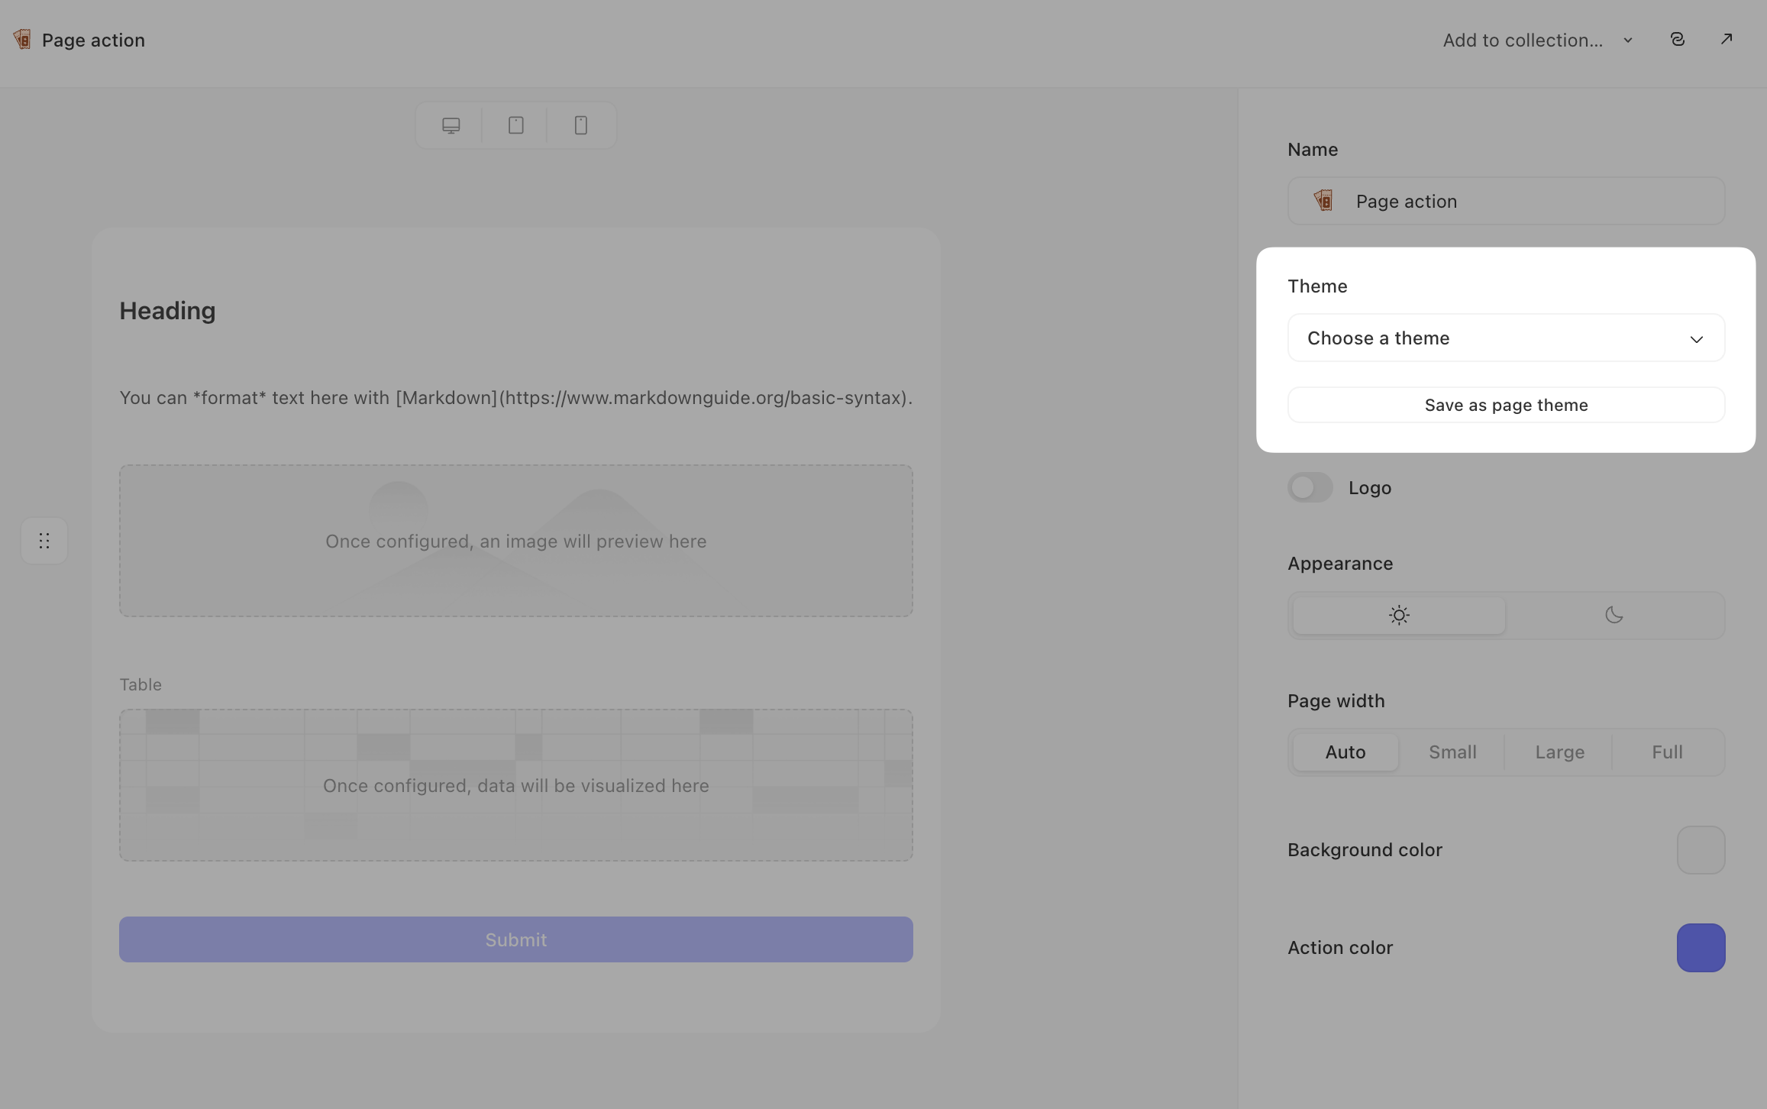Click the page icon beside header title
Screen dimensions: 1767x1109
(22, 40)
